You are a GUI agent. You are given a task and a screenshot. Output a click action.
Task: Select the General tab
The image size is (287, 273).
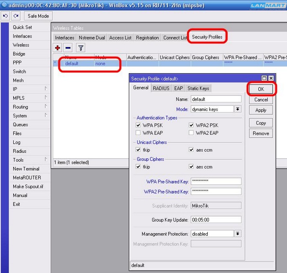point(141,88)
